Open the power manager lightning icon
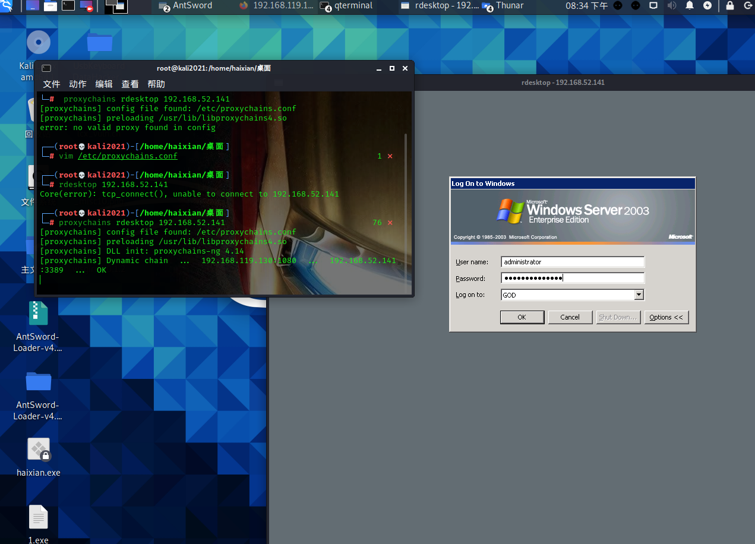755x544 pixels. 707,6
